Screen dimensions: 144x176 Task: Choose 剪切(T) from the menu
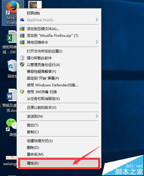59,125
